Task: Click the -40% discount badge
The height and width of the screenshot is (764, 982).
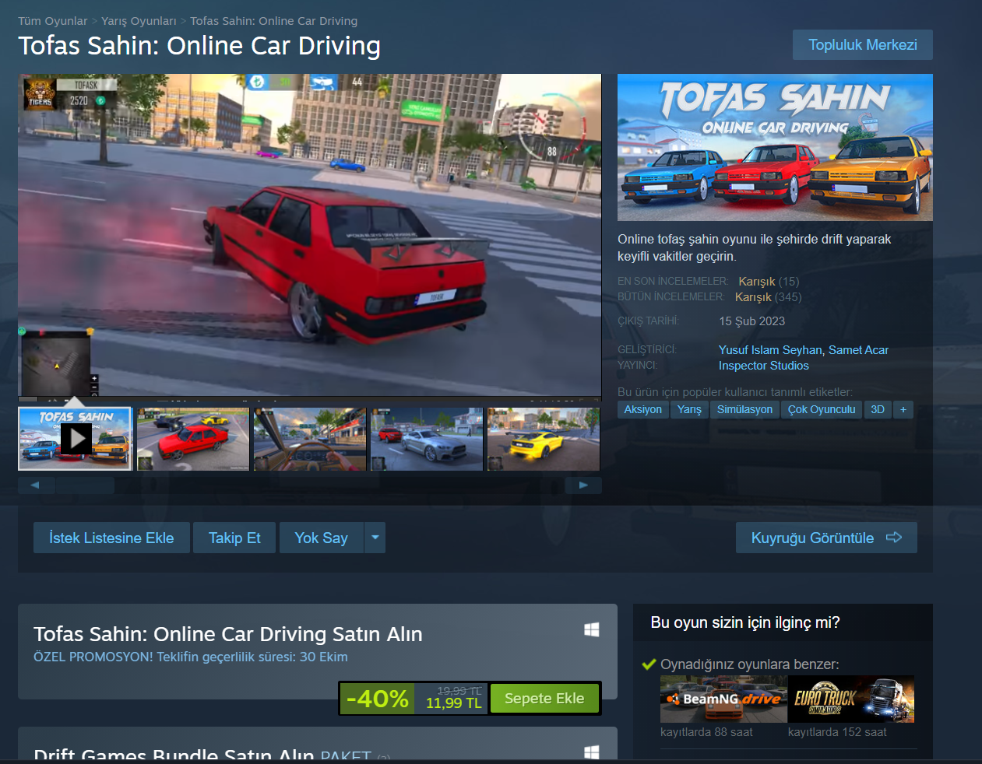Action: coord(378,699)
